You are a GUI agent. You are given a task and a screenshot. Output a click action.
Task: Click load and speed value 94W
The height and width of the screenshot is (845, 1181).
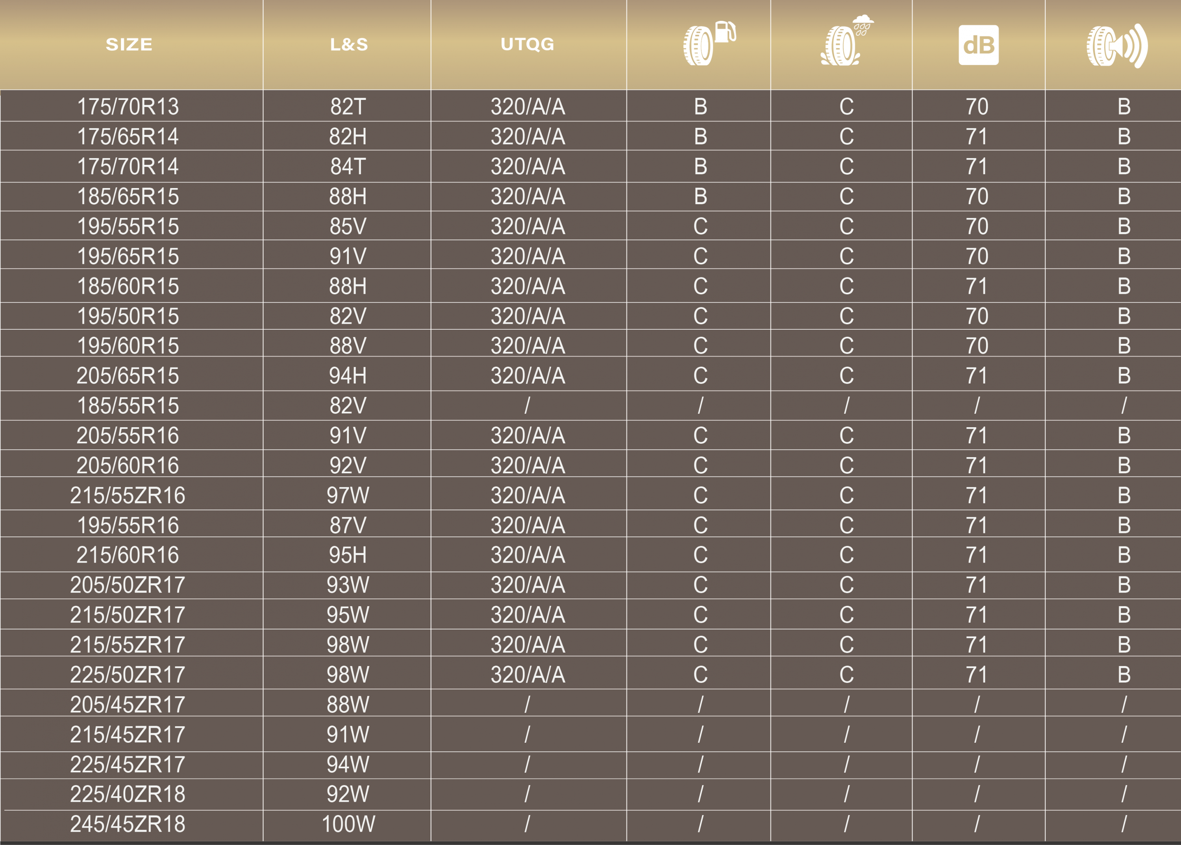(348, 764)
